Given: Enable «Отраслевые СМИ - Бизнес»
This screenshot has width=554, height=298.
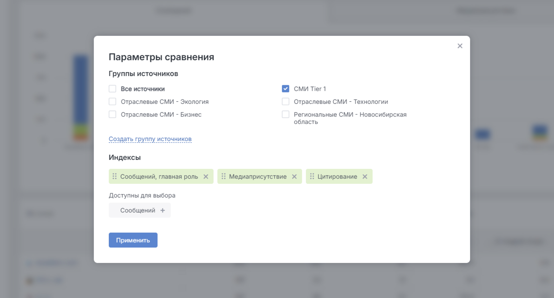Looking at the screenshot, I should pyautogui.click(x=112, y=114).
